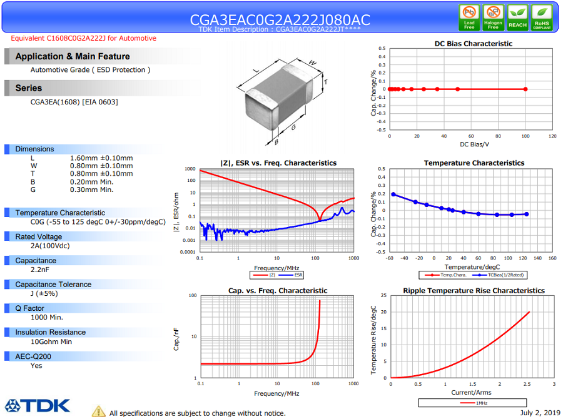Click the blue ESR legend entry
The height and width of the screenshot is (419, 563).
[x=293, y=275]
